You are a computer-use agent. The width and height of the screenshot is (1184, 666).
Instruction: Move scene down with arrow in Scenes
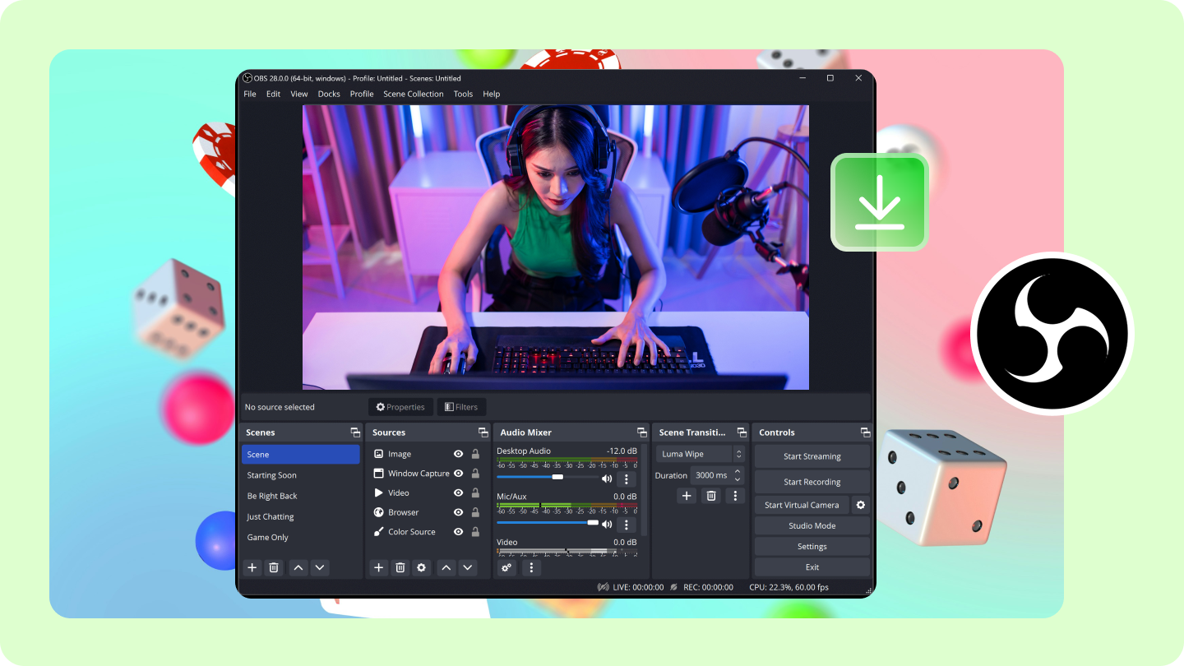pyautogui.click(x=320, y=567)
